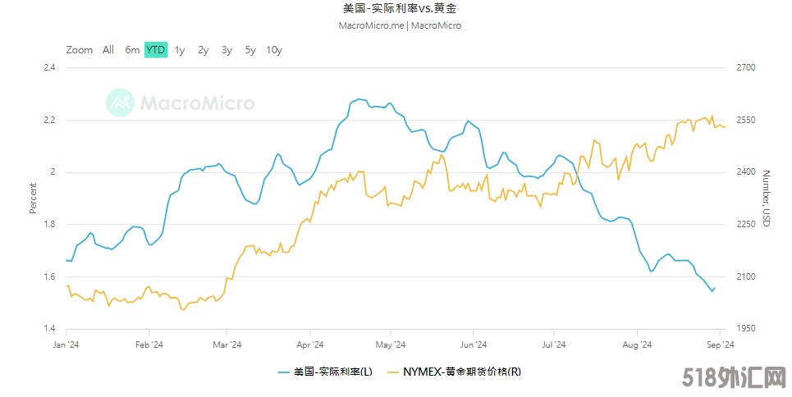Click the chart title 美国-实际利率vs.黄金
Viewport: 792px width, 397px height.
click(400, 8)
